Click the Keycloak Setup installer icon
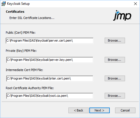 click(3, 4)
